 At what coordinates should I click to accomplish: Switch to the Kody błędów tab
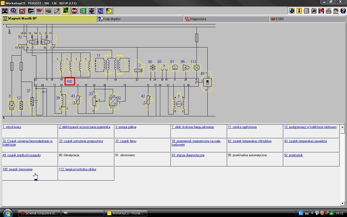pyautogui.click(x=112, y=19)
